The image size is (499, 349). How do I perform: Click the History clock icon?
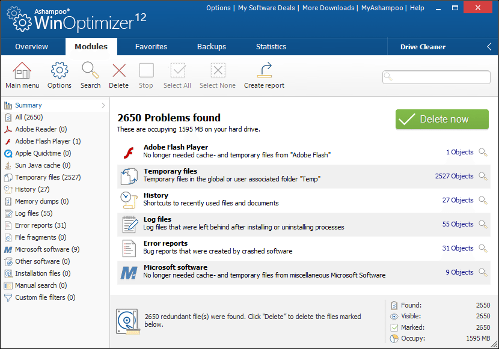coord(129,200)
